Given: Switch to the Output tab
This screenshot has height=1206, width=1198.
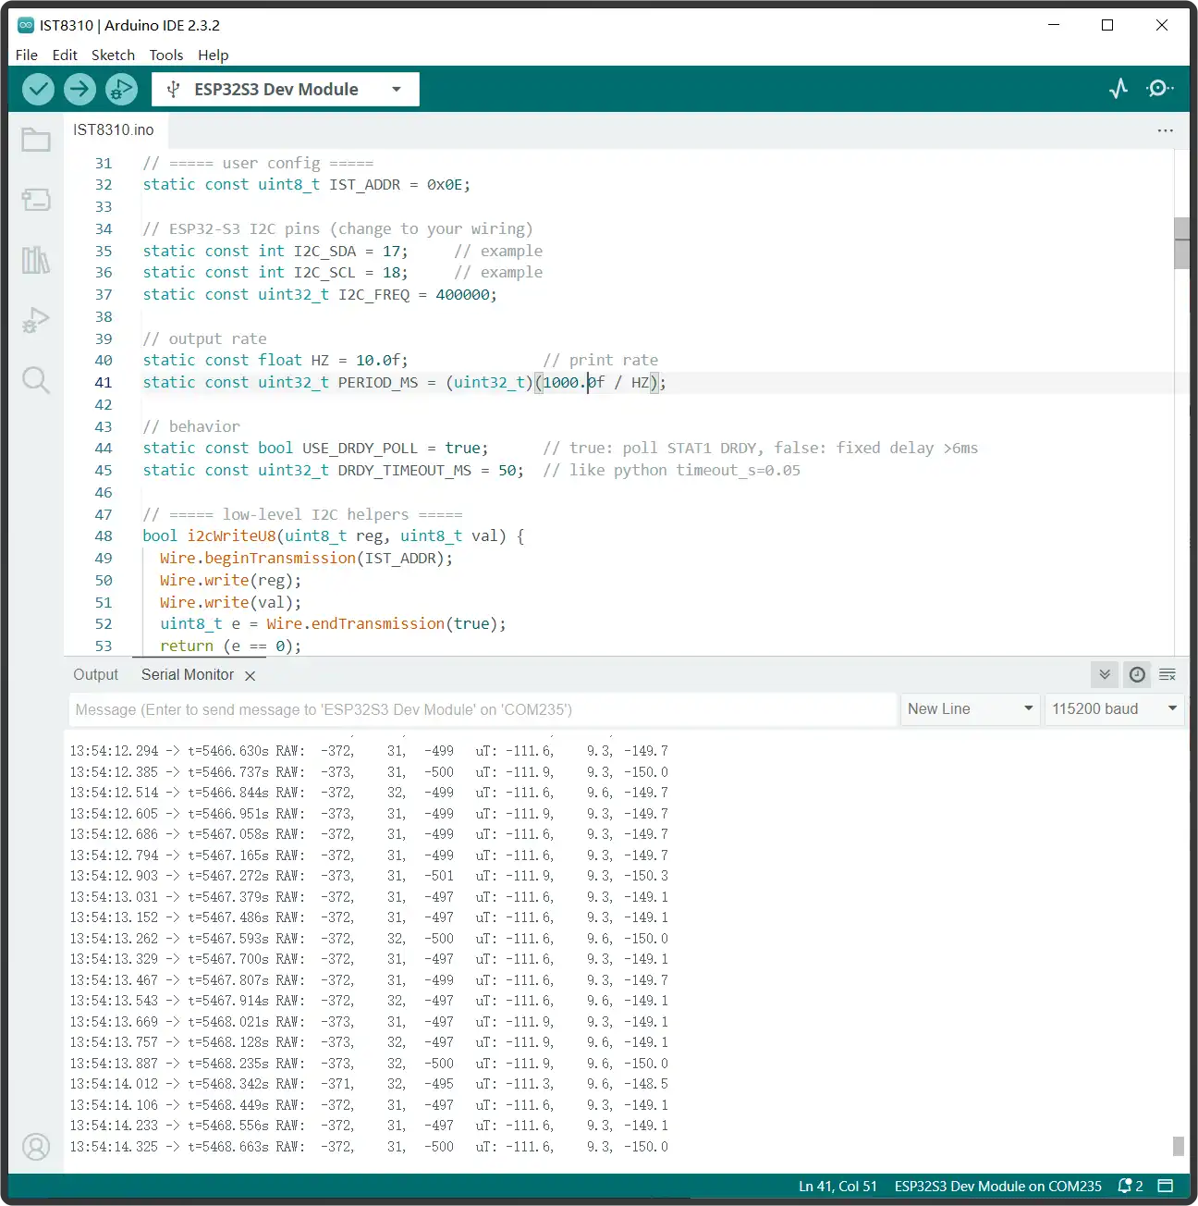Looking at the screenshot, I should 96,675.
